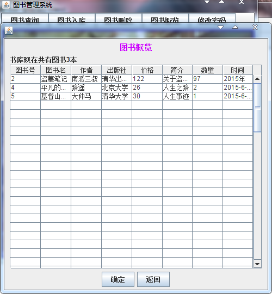Select the 清华大学 publisher cell
The height and width of the screenshot is (294, 272).
[x=116, y=96]
